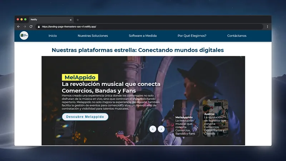Show previous slide with left chevron
Screen dimensions: 286x161
(x=153, y=129)
